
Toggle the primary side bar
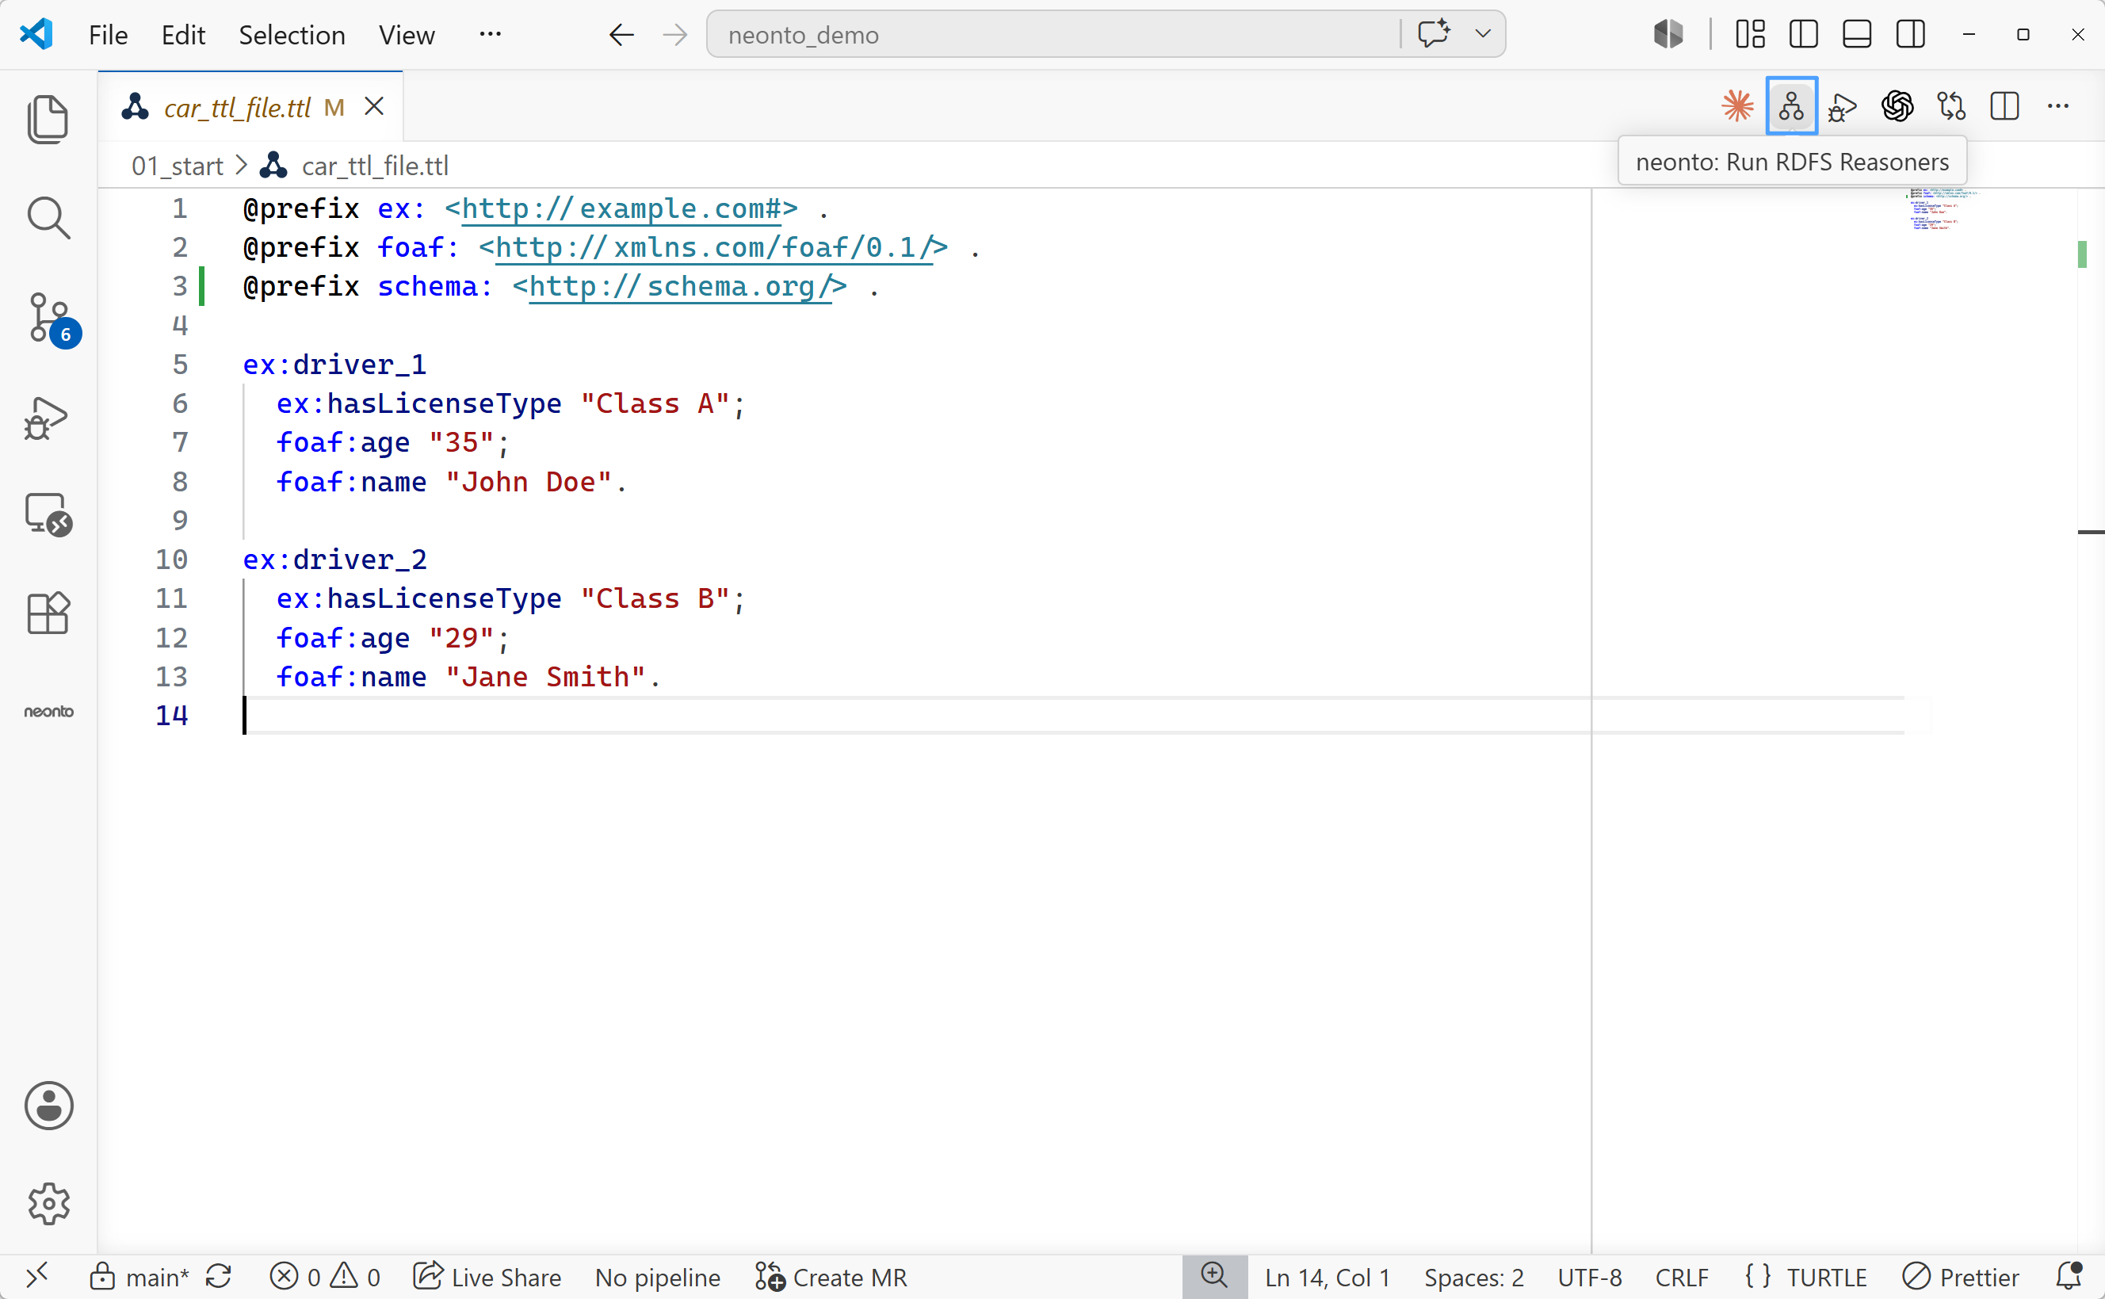coord(1804,34)
